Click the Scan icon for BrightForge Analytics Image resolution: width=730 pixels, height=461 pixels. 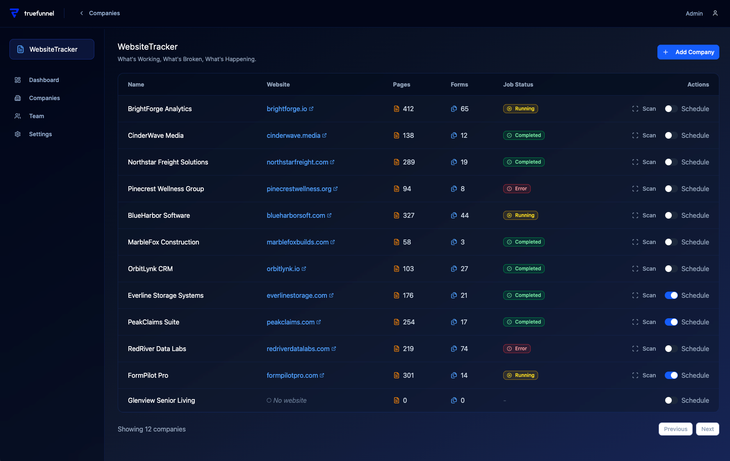click(635, 109)
